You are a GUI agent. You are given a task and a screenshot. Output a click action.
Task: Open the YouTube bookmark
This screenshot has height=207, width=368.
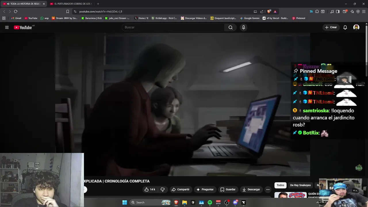31,18
